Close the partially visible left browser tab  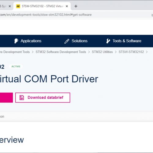pos(10,6)
